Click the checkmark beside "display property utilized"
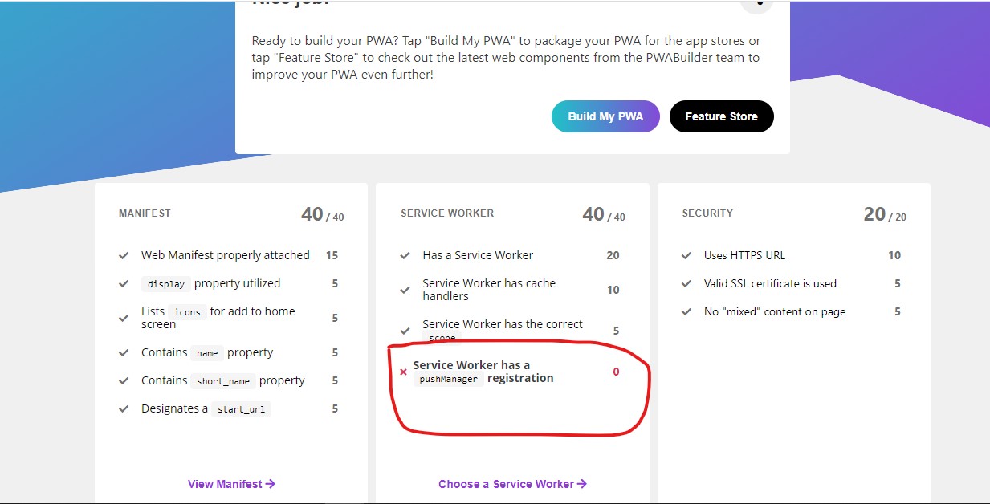 coord(124,283)
